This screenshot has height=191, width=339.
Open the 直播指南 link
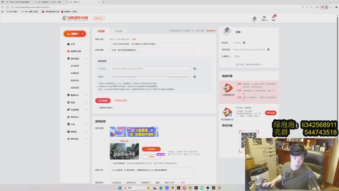[x=211, y=31]
